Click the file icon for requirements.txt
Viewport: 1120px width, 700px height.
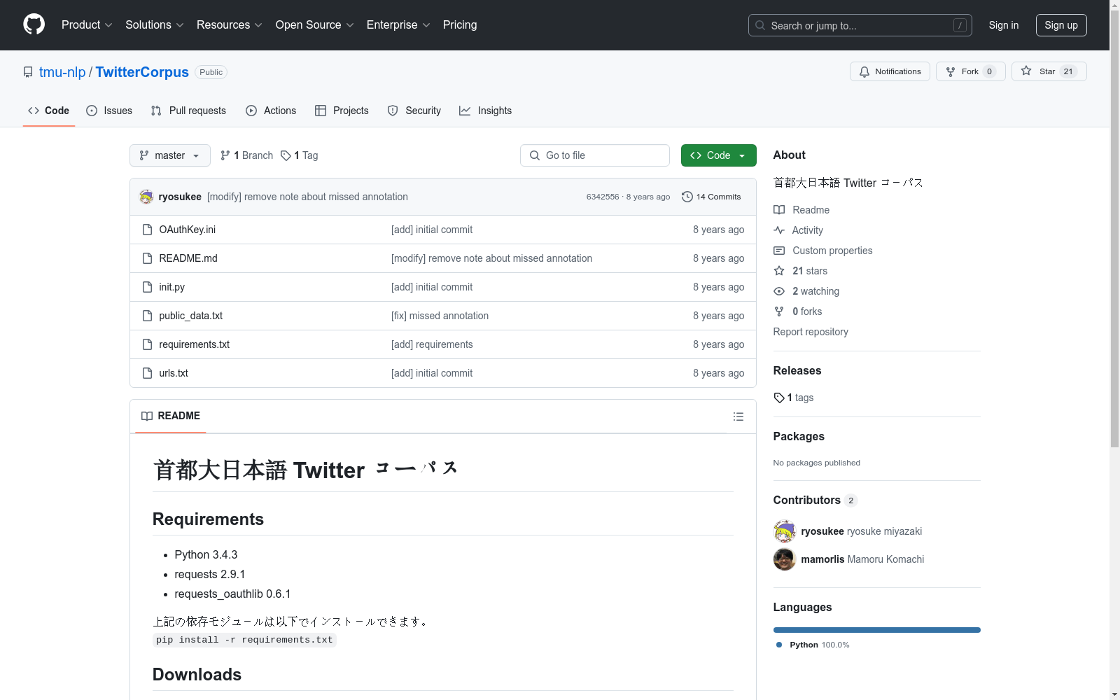click(x=147, y=344)
